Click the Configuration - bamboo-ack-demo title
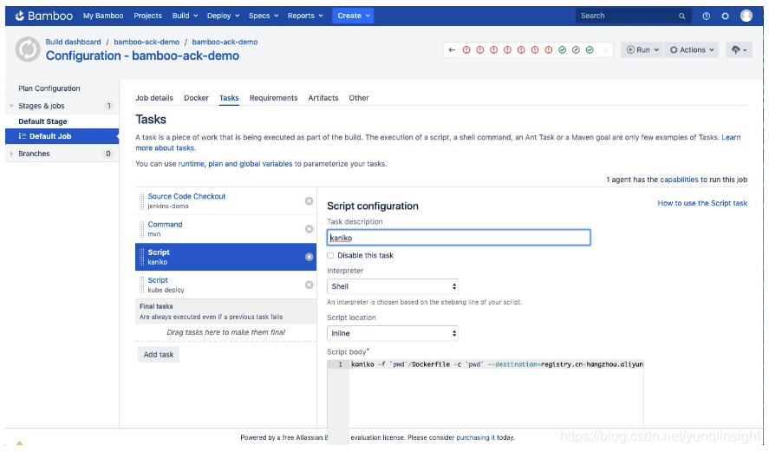The height and width of the screenshot is (452, 769). pos(142,56)
